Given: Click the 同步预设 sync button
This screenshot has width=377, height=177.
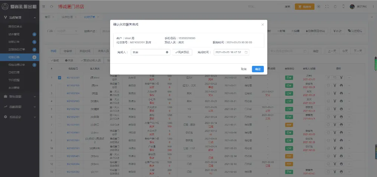Looking at the screenshot, I should 182,52.
